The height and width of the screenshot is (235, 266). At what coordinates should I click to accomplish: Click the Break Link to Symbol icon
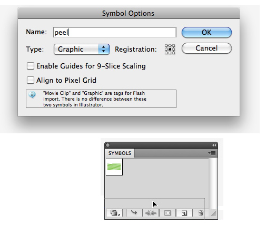[x=151, y=213]
